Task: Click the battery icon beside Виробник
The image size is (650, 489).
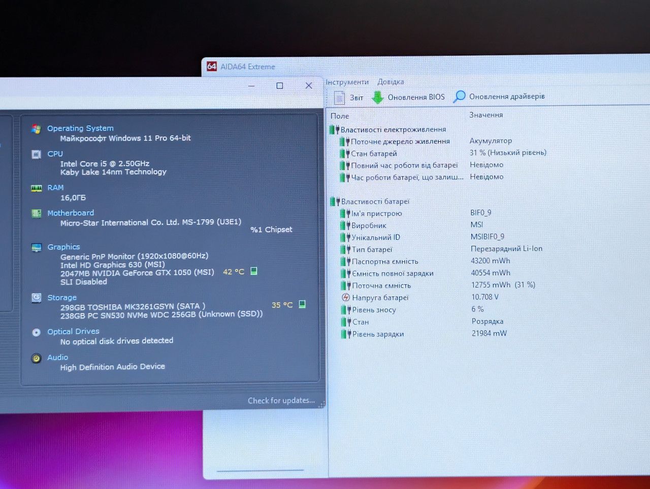Action: coord(346,225)
